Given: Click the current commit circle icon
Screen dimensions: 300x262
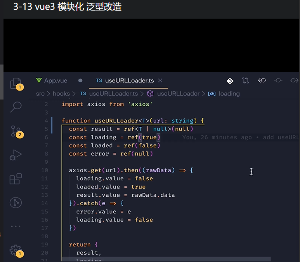Looking at the screenshot, I should (x=278, y=80).
